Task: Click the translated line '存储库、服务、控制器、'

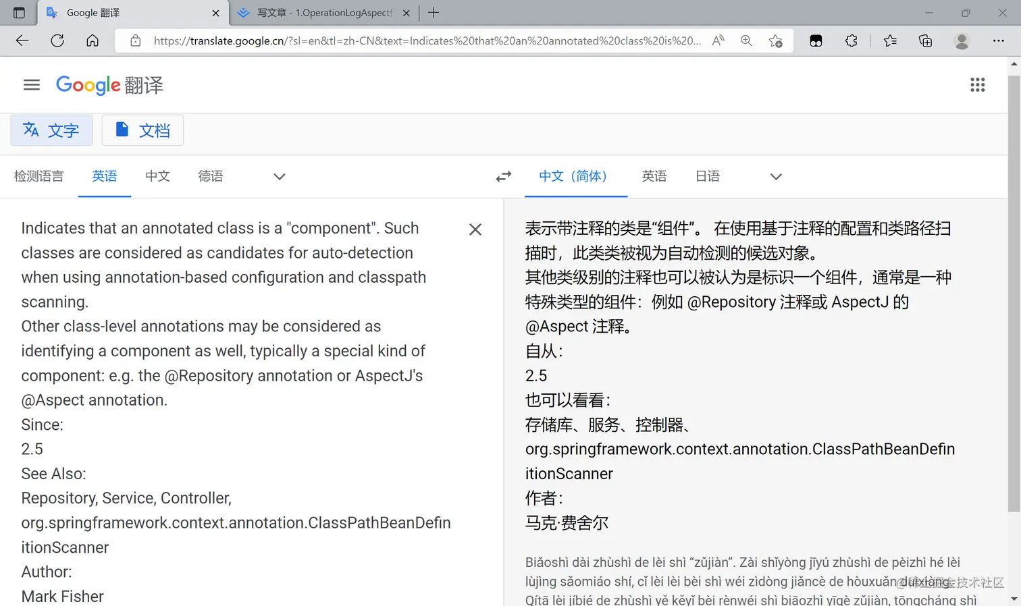Action: (x=608, y=424)
